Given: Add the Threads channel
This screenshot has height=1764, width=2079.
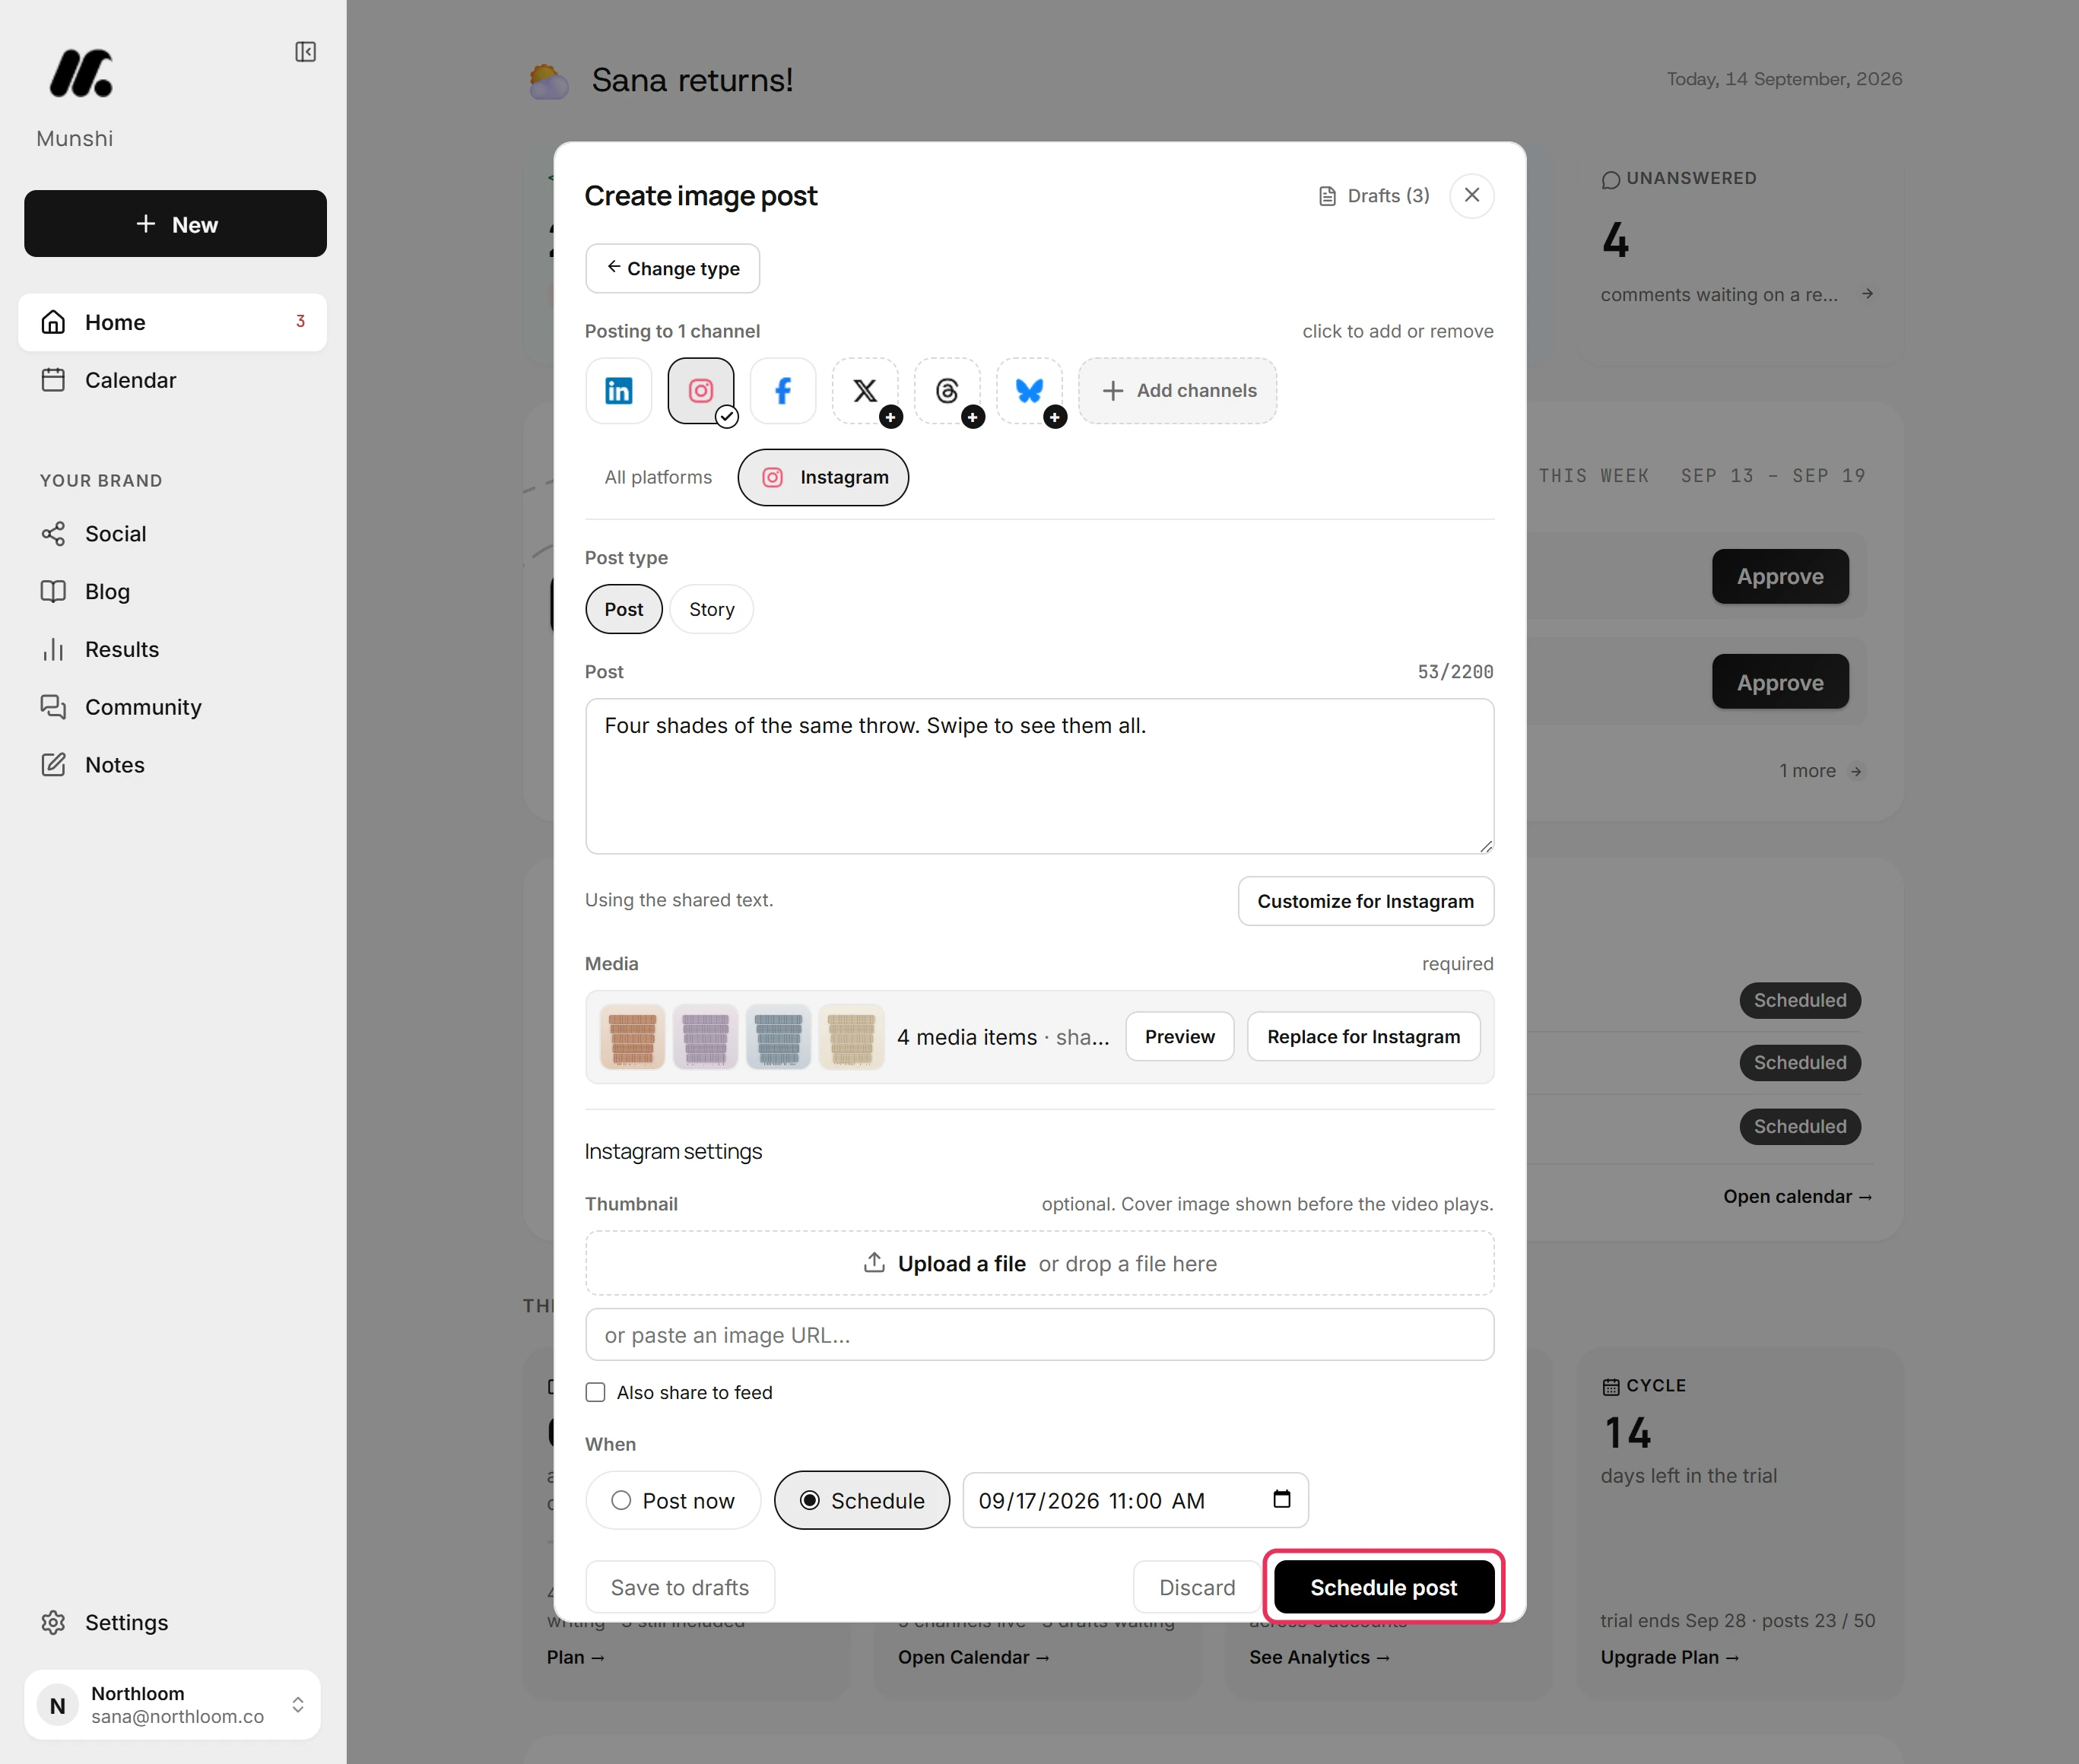Looking at the screenshot, I should [947, 391].
